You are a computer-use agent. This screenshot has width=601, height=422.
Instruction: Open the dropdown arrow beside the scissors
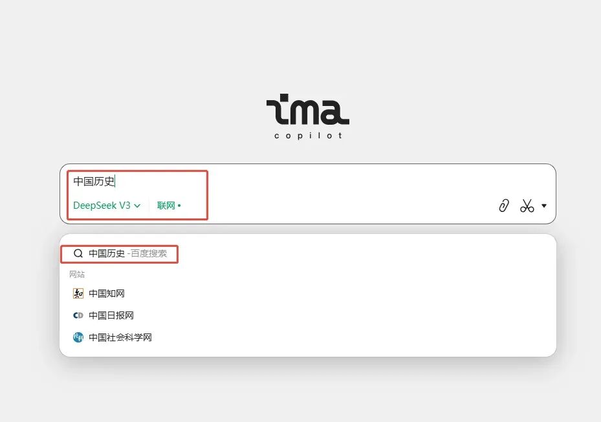(544, 206)
